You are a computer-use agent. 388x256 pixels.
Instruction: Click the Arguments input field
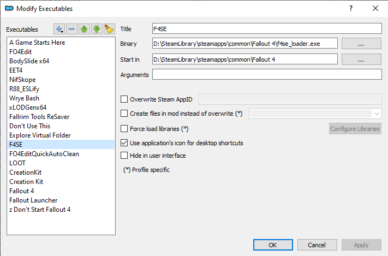[x=267, y=75]
